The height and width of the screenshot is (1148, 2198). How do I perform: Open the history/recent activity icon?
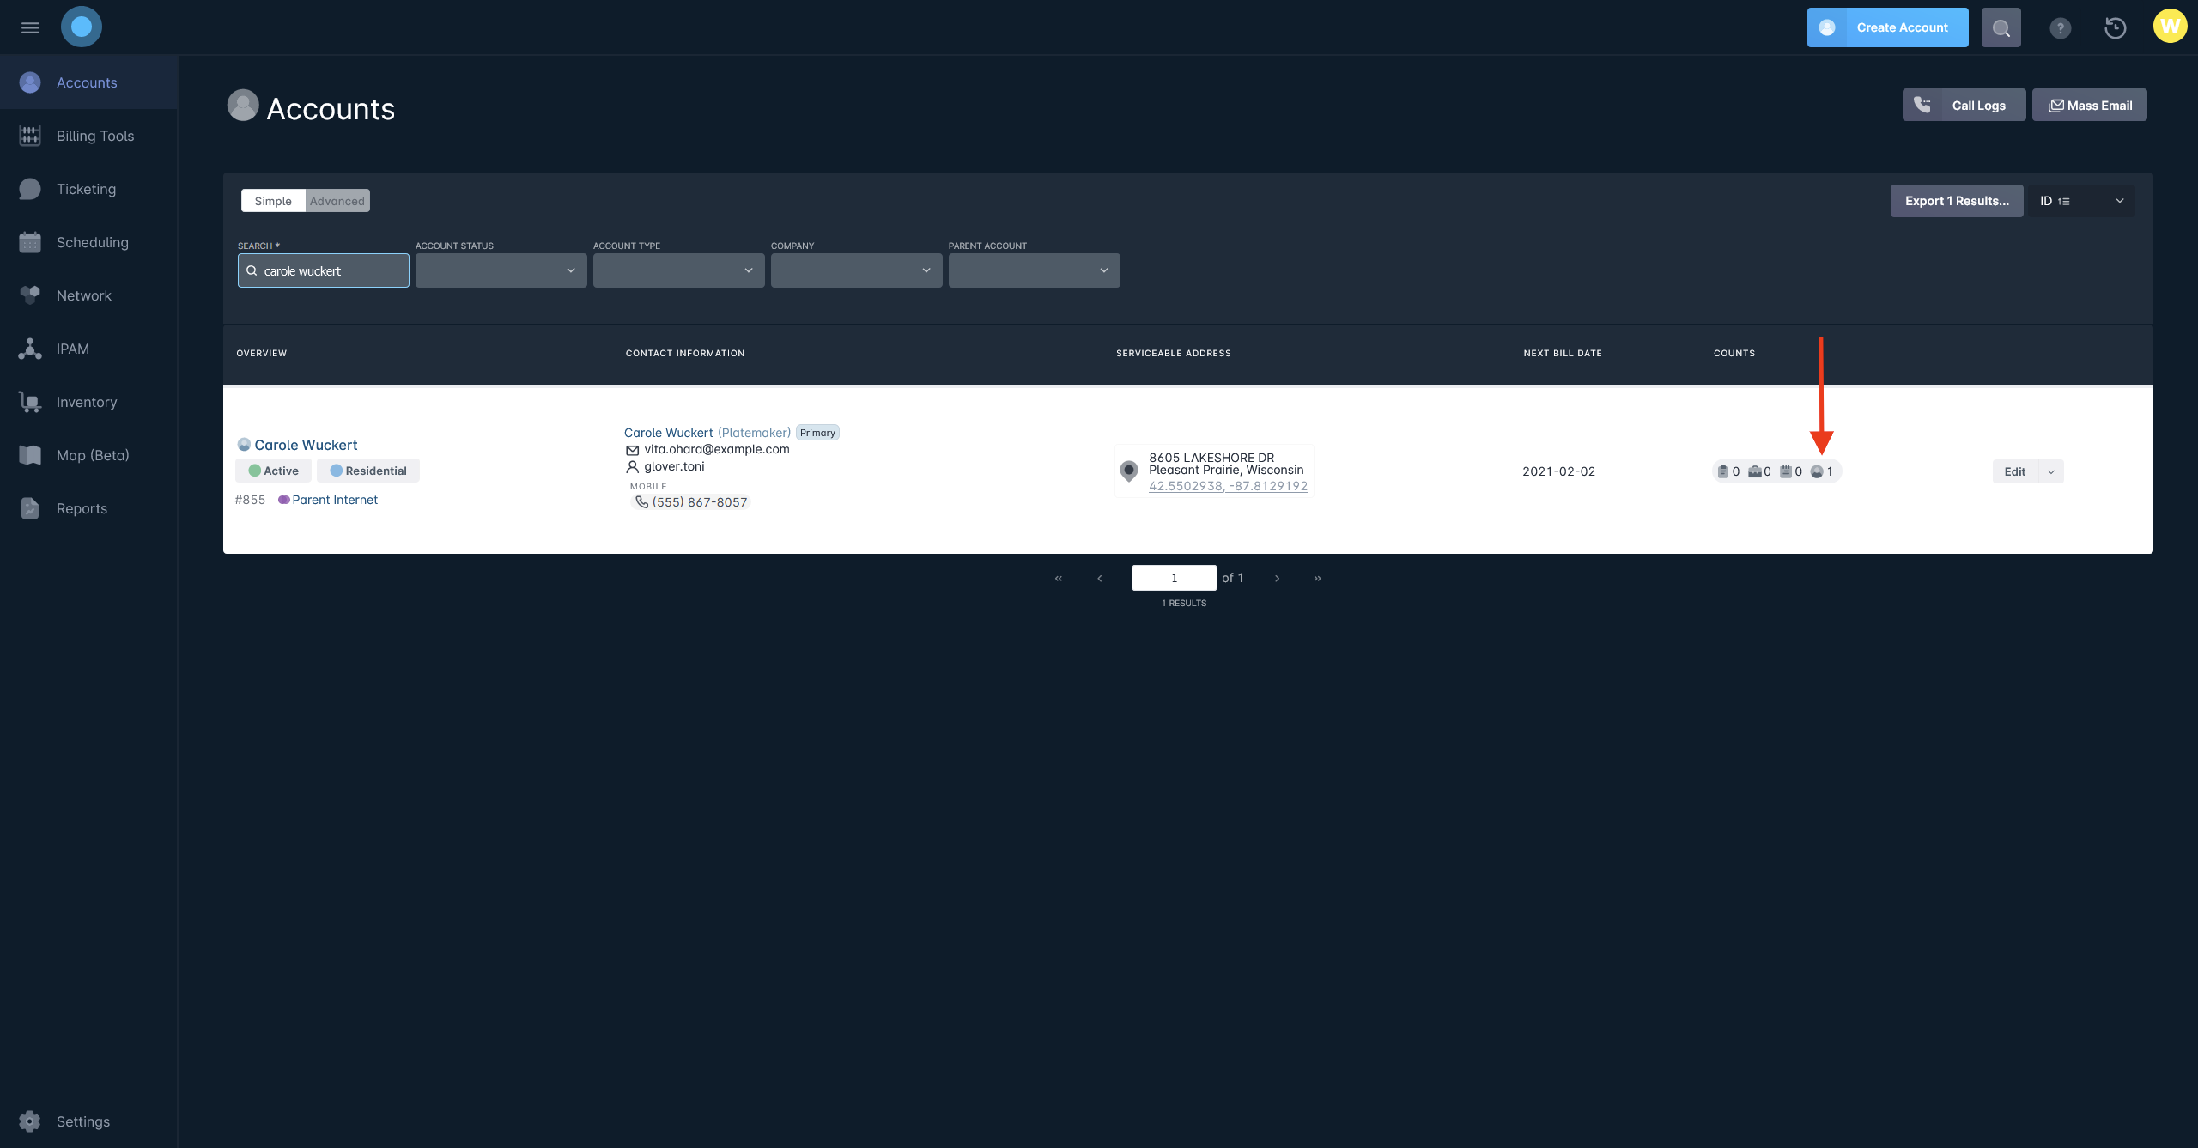(2115, 27)
